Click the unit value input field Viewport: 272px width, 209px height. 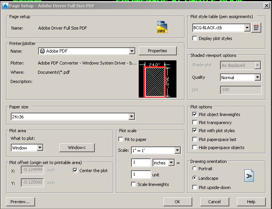[x=141, y=174]
